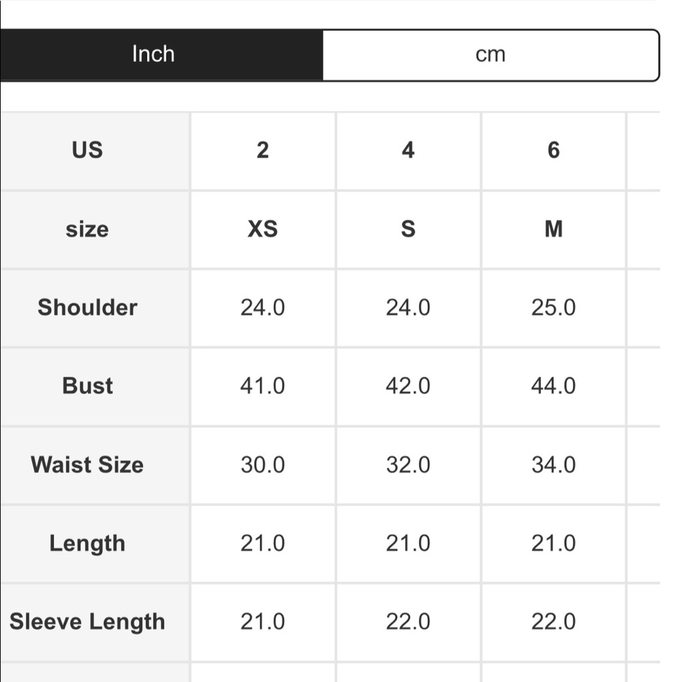Click the Shoulder row label
Screen dimensions: 682x682
tap(87, 308)
